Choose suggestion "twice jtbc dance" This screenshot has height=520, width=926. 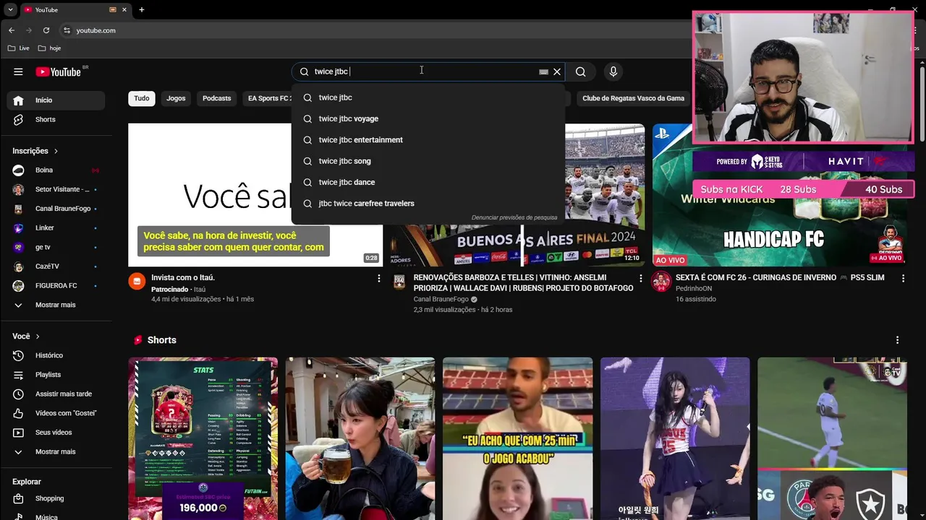(428, 182)
